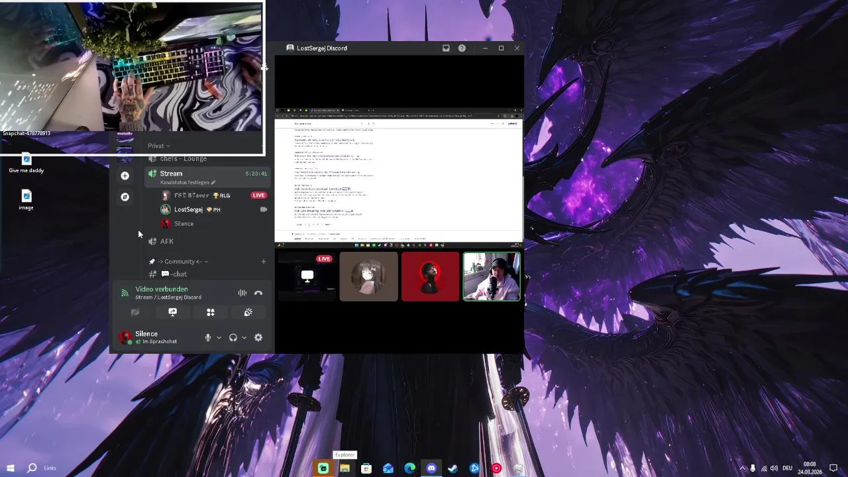Screen dimensions: 848x477
Task: Select the LIVE stream thumbnail tile
Action: [307, 276]
